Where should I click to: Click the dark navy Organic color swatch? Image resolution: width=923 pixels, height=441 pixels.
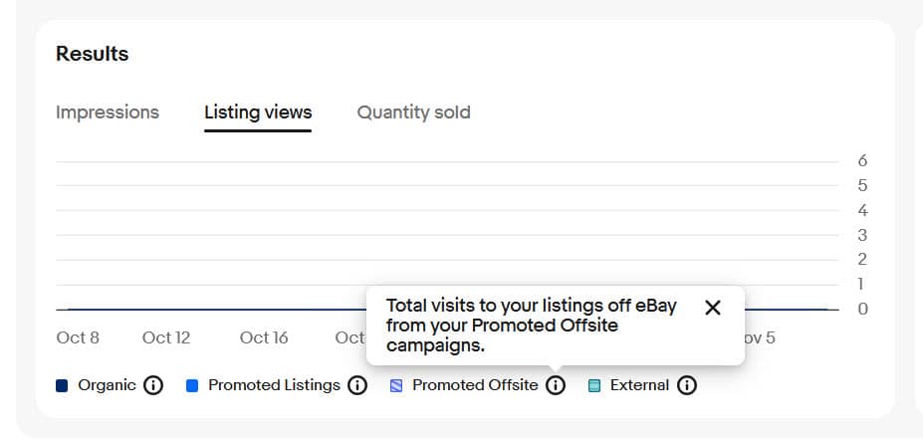coord(62,385)
